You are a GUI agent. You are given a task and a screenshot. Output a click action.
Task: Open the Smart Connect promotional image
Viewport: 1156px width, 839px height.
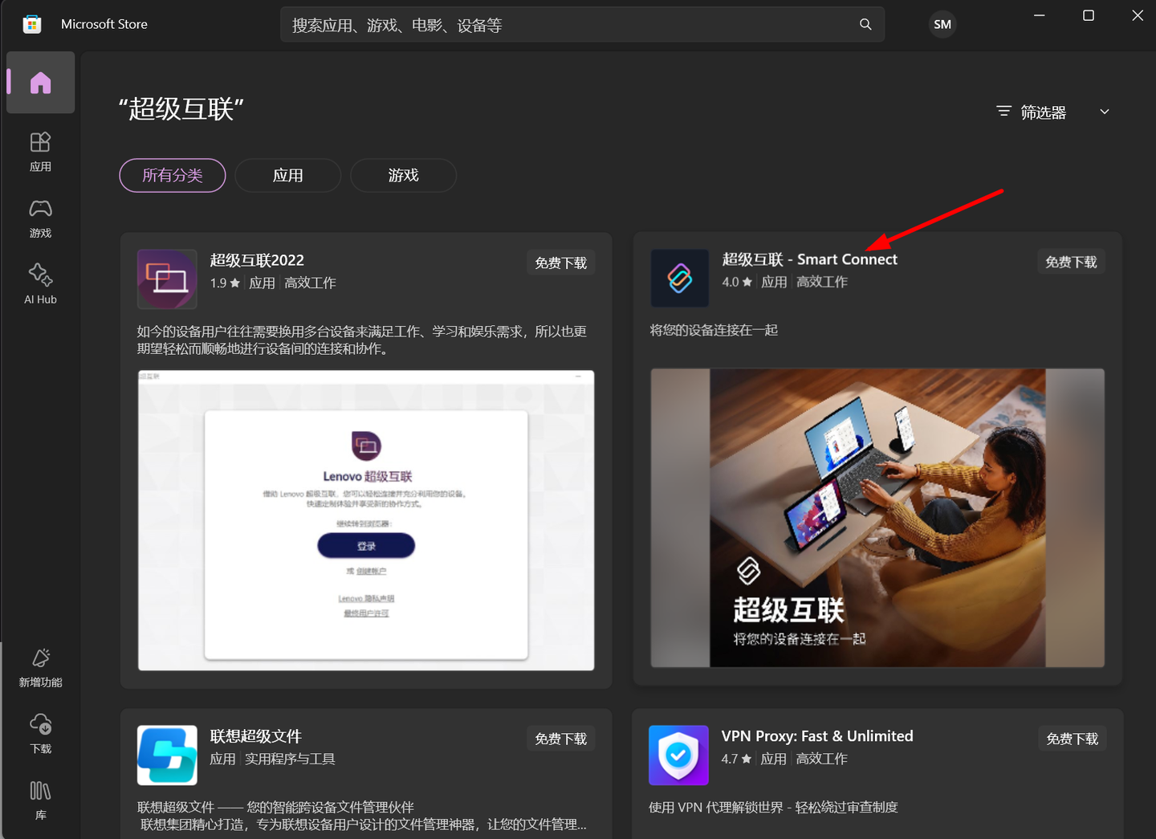(877, 518)
